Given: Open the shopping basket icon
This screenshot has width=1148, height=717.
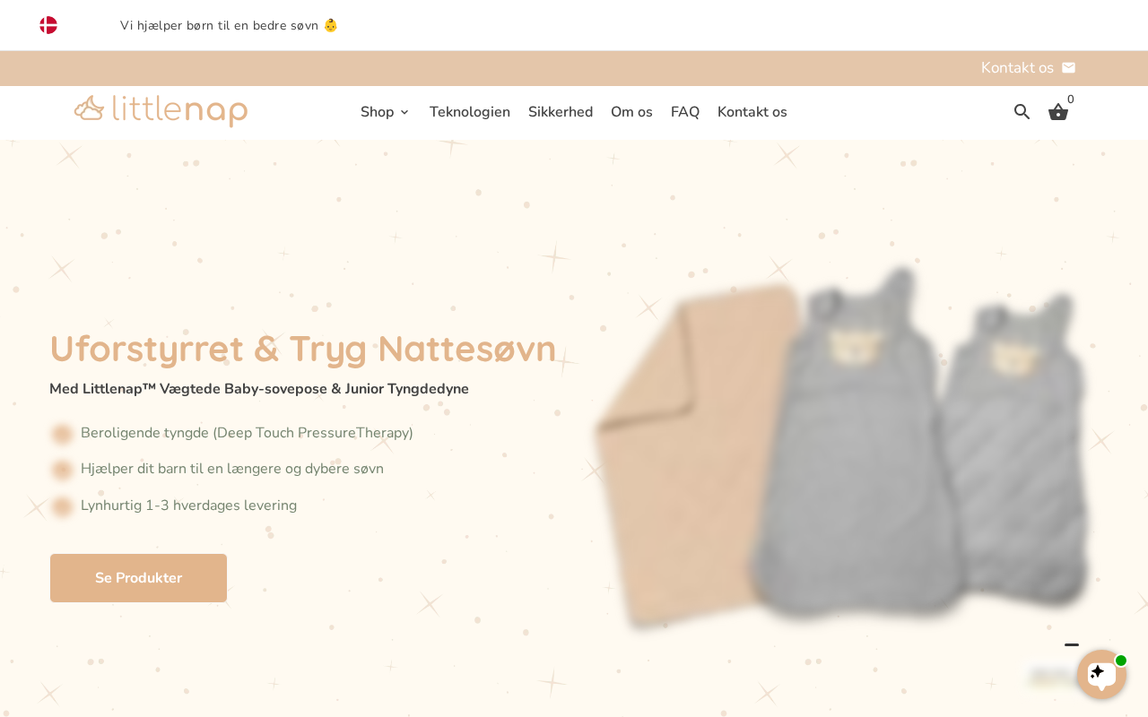Looking at the screenshot, I should pyautogui.click(x=1058, y=112).
